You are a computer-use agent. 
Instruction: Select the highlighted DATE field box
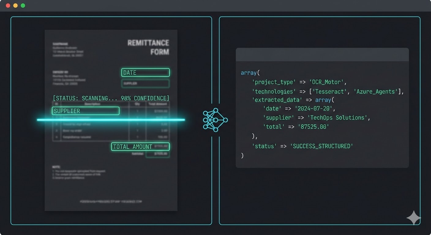point(145,73)
